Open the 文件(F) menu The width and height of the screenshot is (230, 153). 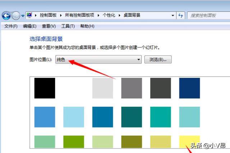tap(11, 26)
